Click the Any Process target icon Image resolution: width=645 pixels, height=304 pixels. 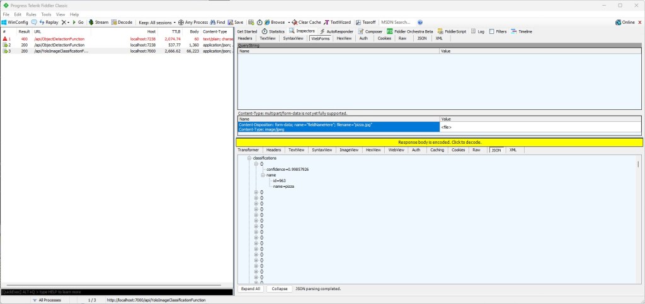point(181,22)
